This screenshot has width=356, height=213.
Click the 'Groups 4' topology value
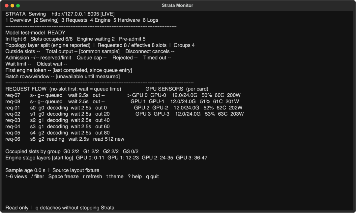click(x=184, y=45)
